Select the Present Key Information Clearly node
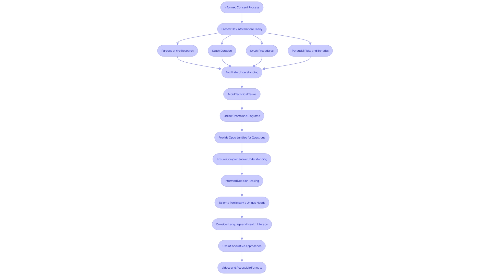This screenshot has width=490, height=275. (242, 29)
